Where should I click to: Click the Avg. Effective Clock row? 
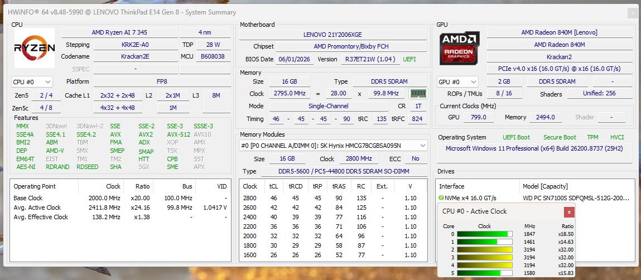(x=120, y=217)
